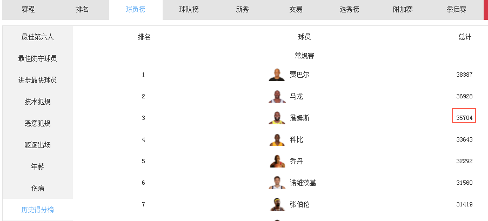This screenshot has height=221, width=488.
Task: Go to the 交易 trades tab
Action: pyautogui.click(x=296, y=10)
